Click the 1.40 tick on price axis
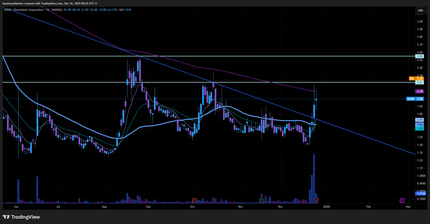The height and width of the screenshot is (224, 430). point(420,145)
